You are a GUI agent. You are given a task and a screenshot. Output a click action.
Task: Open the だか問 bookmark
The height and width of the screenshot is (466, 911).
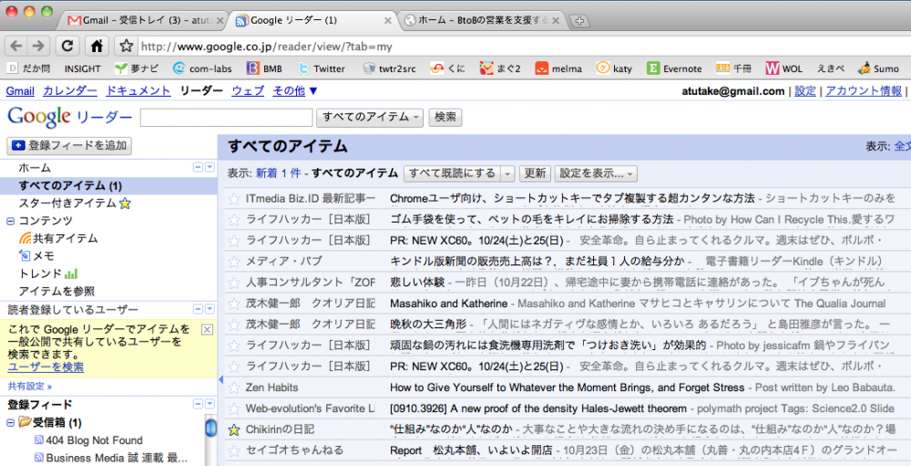click(28, 68)
